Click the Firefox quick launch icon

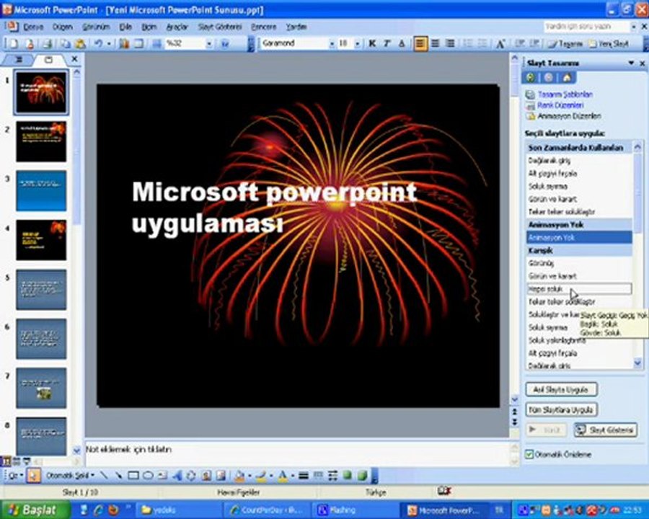click(113, 510)
